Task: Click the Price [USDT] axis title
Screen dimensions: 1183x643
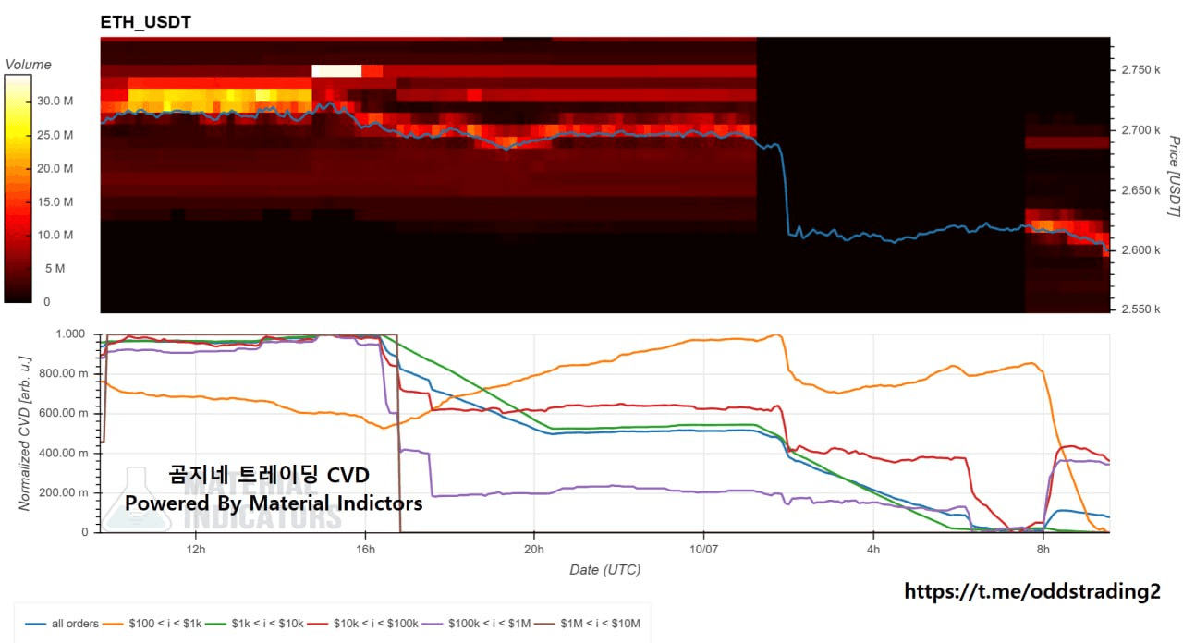Action: [1174, 176]
